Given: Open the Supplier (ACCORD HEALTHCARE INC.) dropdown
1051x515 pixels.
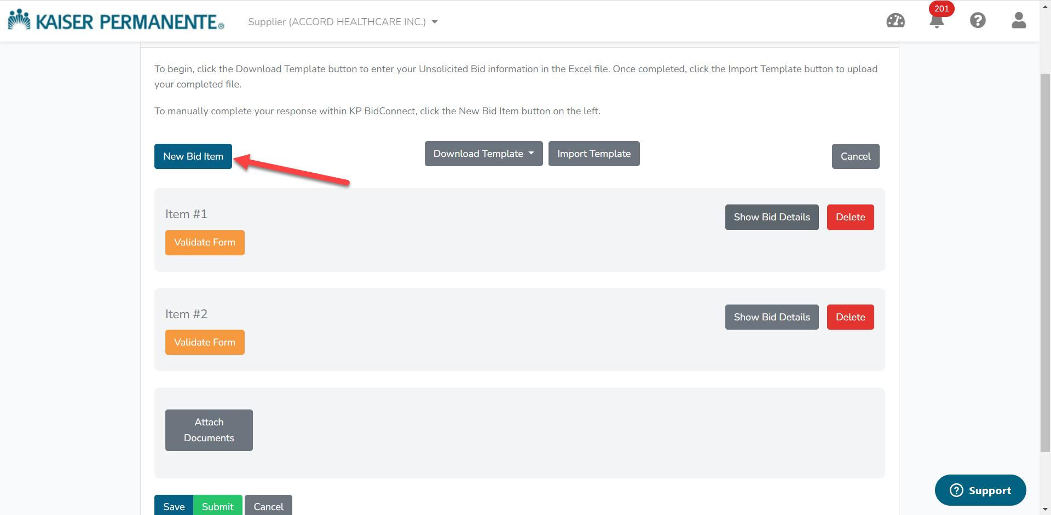Looking at the screenshot, I should click(x=342, y=22).
